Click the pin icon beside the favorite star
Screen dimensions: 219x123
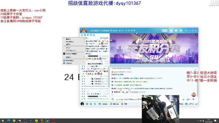tap(129, 31)
